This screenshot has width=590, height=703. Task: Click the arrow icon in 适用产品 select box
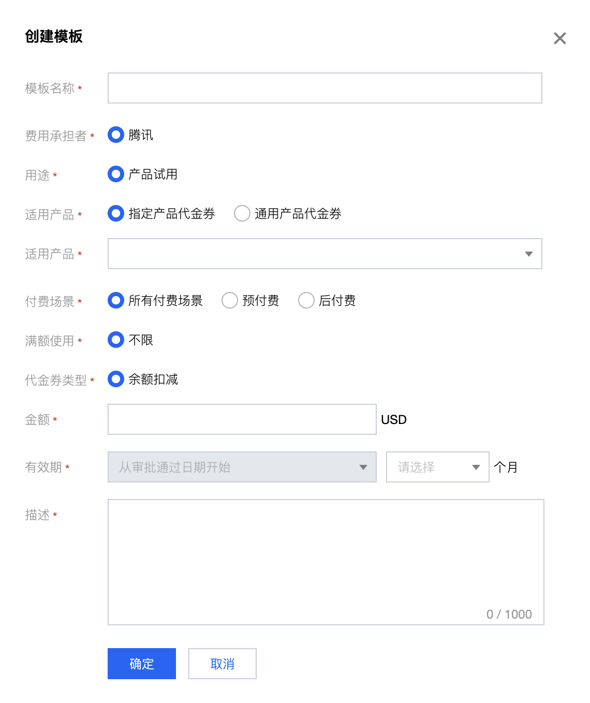click(528, 254)
